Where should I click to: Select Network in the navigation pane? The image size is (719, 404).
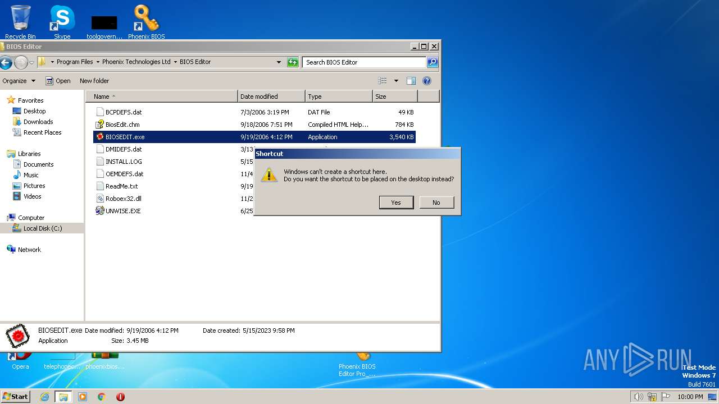click(29, 250)
